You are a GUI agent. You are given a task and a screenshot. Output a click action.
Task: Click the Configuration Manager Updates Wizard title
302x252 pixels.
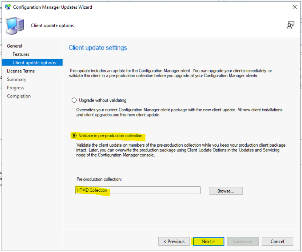pyautogui.click(x=52, y=7)
